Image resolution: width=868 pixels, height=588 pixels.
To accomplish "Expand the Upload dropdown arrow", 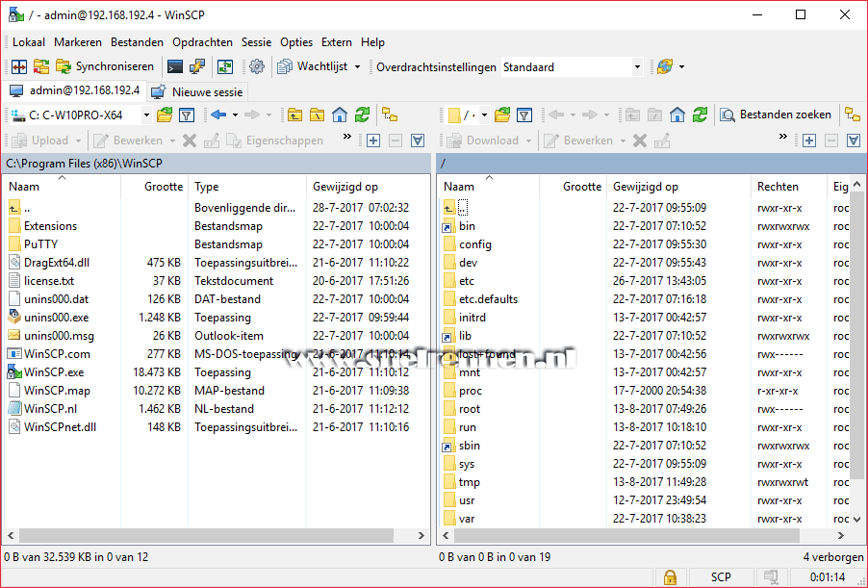I will 78,141.
